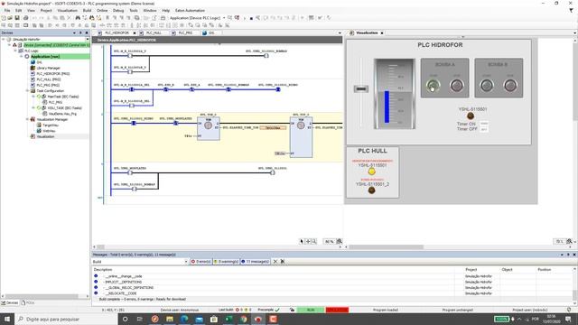Open Chrome from the taskbar

(243, 319)
